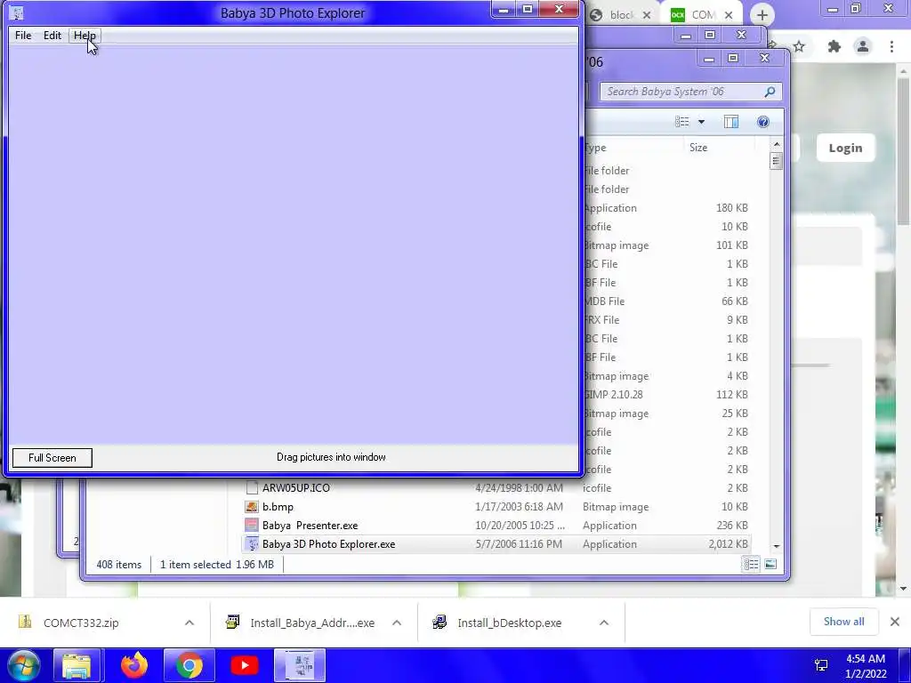Click the b.bmp file icon
The height and width of the screenshot is (683, 911).
[252, 506]
